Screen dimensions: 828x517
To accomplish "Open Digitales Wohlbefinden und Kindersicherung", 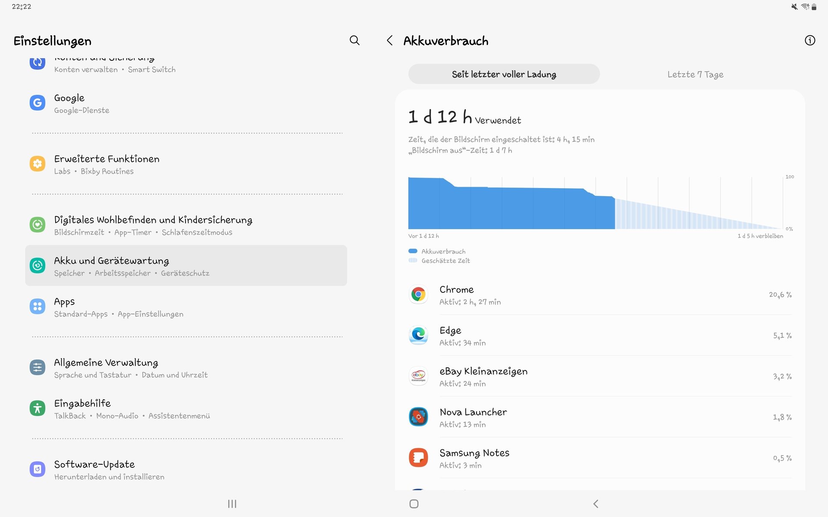I will click(x=186, y=225).
